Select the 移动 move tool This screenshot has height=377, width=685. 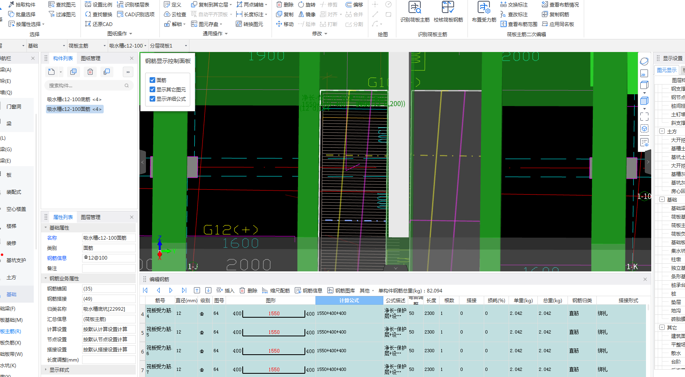click(285, 24)
